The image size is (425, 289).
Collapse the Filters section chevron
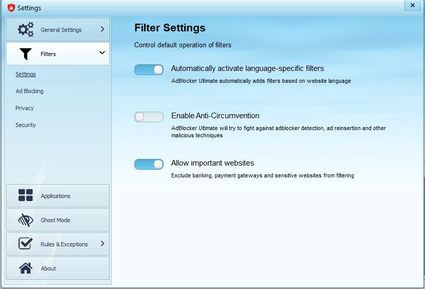(102, 52)
